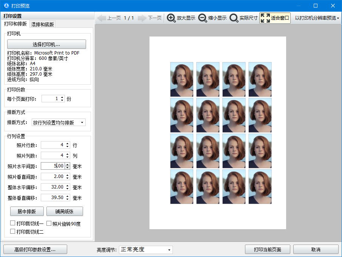Click the 居中排版 button

pyautogui.click(x=27, y=211)
